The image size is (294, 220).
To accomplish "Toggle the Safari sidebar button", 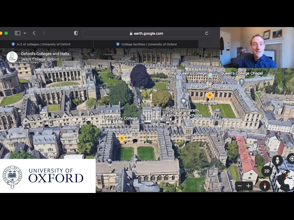I will pyautogui.click(x=17, y=33).
